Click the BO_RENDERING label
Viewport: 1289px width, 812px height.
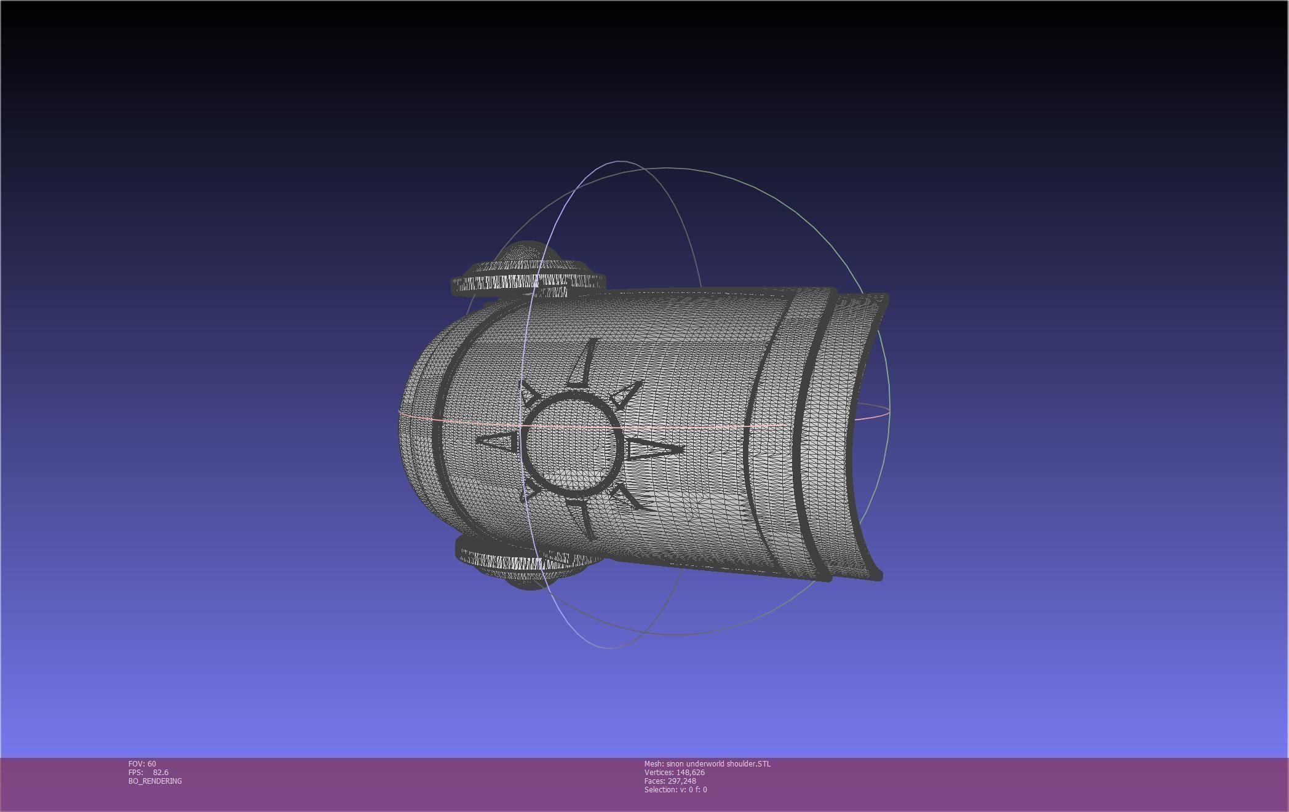coord(155,781)
